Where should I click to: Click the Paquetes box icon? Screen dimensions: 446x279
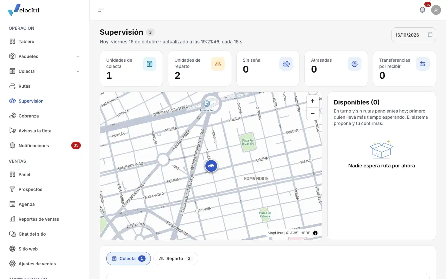click(12, 56)
